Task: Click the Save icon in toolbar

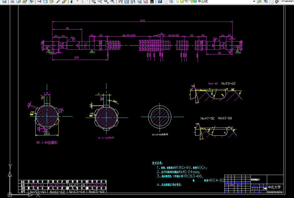Action: pos(4,1)
